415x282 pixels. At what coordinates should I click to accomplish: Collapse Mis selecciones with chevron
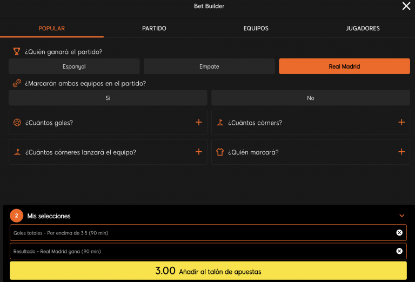coord(401,216)
